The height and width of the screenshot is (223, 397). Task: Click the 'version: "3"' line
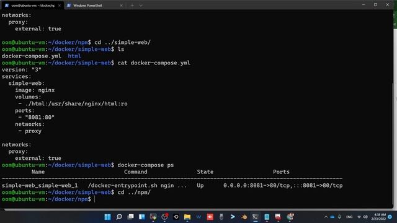pyautogui.click(x=22, y=69)
